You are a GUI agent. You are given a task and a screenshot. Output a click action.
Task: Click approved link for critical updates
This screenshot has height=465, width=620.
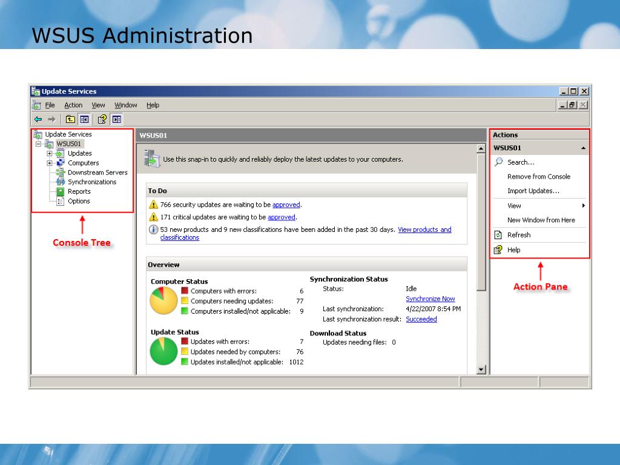click(x=282, y=217)
